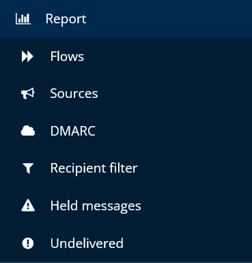Select the DMARC menu entry
The width and height of the screenshot is (252, 263).
[126, 131]
